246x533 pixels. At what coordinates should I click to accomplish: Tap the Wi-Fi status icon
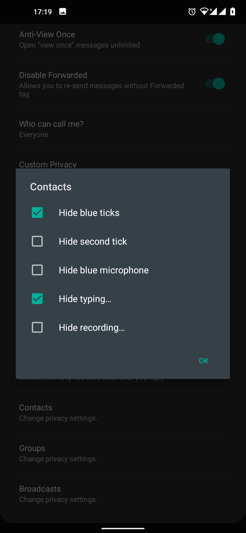click(x=204, y=12)
